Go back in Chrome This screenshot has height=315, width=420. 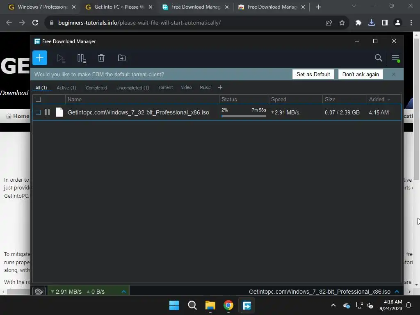9,23
